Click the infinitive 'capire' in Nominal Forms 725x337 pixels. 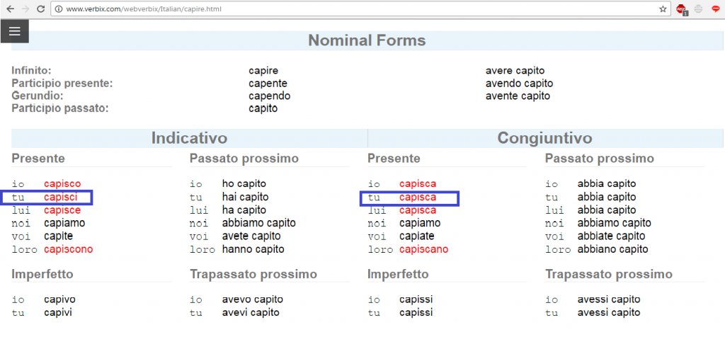263,71
